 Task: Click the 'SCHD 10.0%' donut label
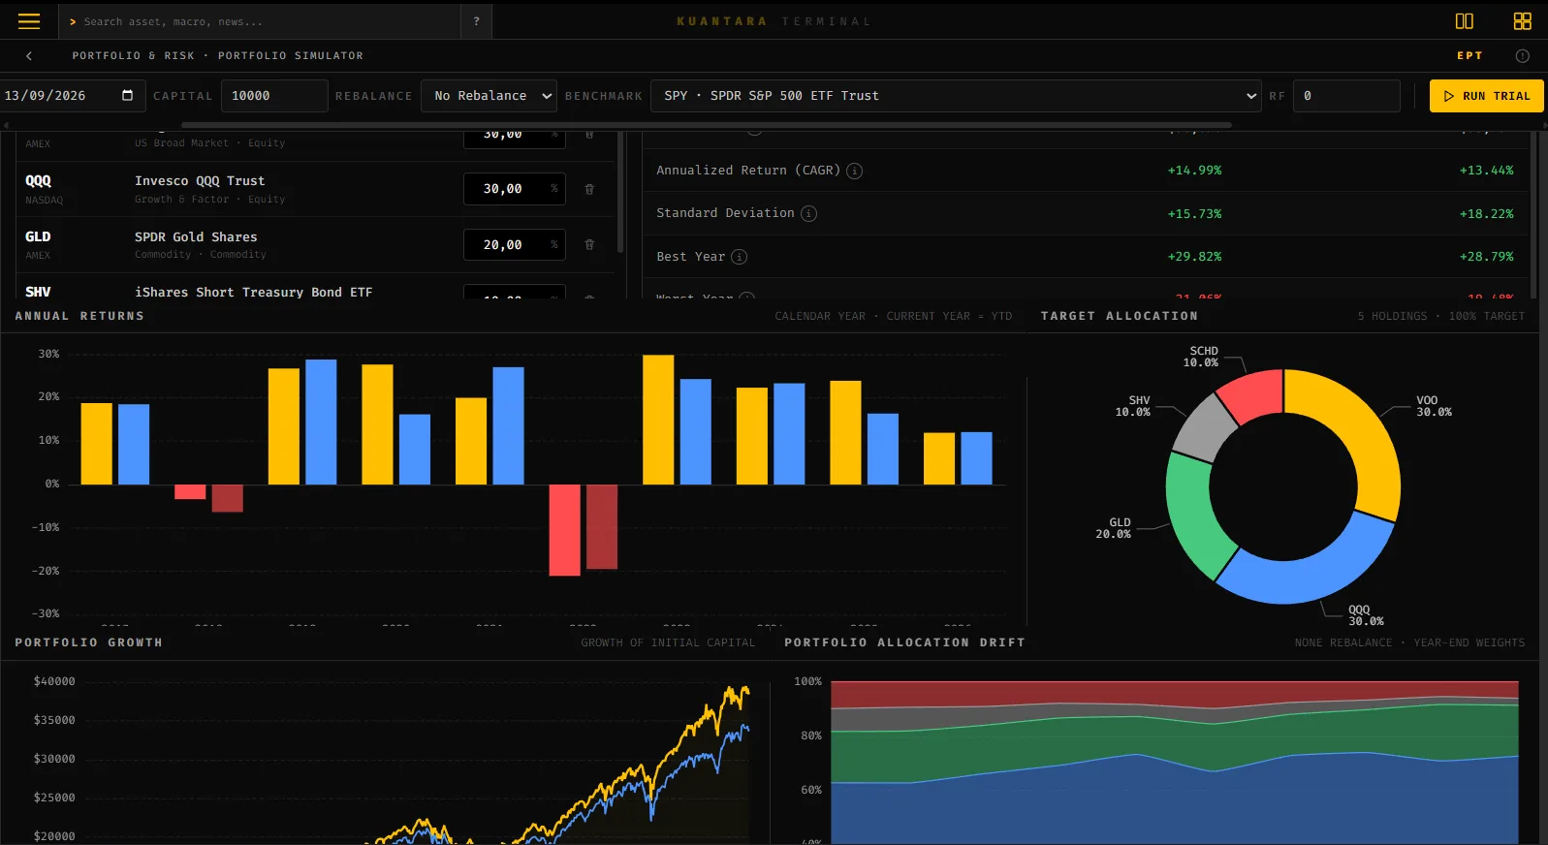(1201, 357)
